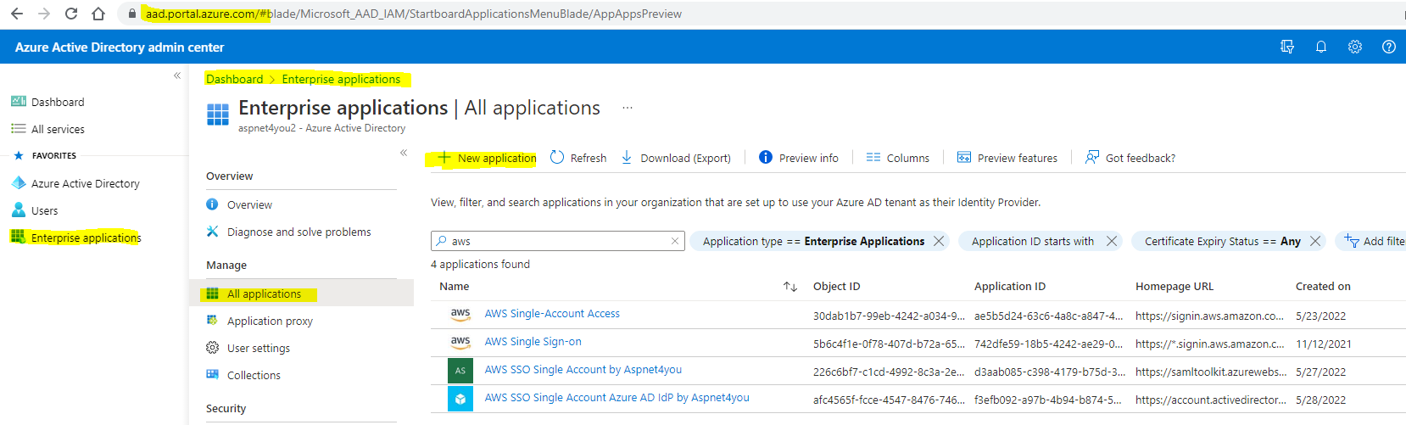The width and height of the screenshot is (1406, 425).
Task: Open AWS Single-Account Access application
Action: (552, 314)
